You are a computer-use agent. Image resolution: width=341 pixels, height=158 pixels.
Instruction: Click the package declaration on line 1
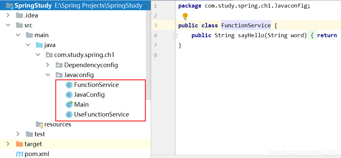click(244, 6)
